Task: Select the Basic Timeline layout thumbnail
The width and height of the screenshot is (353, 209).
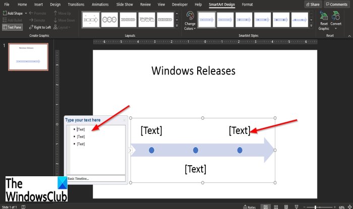Action: tap(91, 20)
